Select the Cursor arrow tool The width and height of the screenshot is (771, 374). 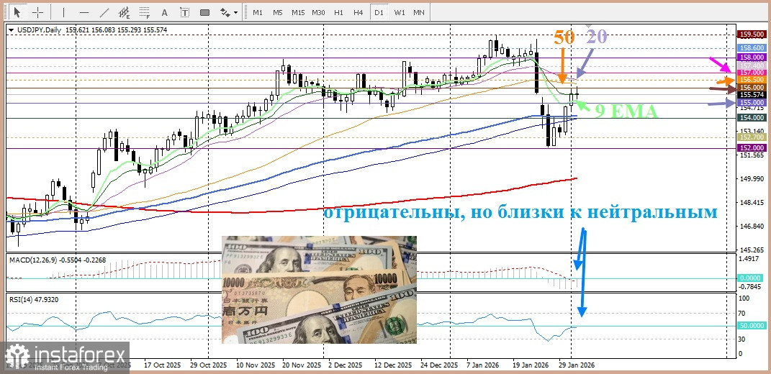18,12
